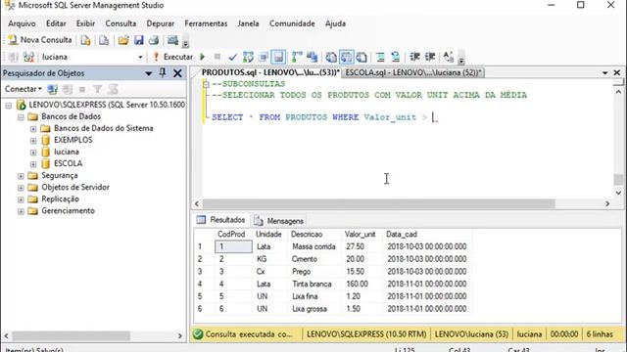Image resolution: width=627 pixels, height=352 pixels.
Task: Toggle include actual execution plan icon
Action: 297,57
